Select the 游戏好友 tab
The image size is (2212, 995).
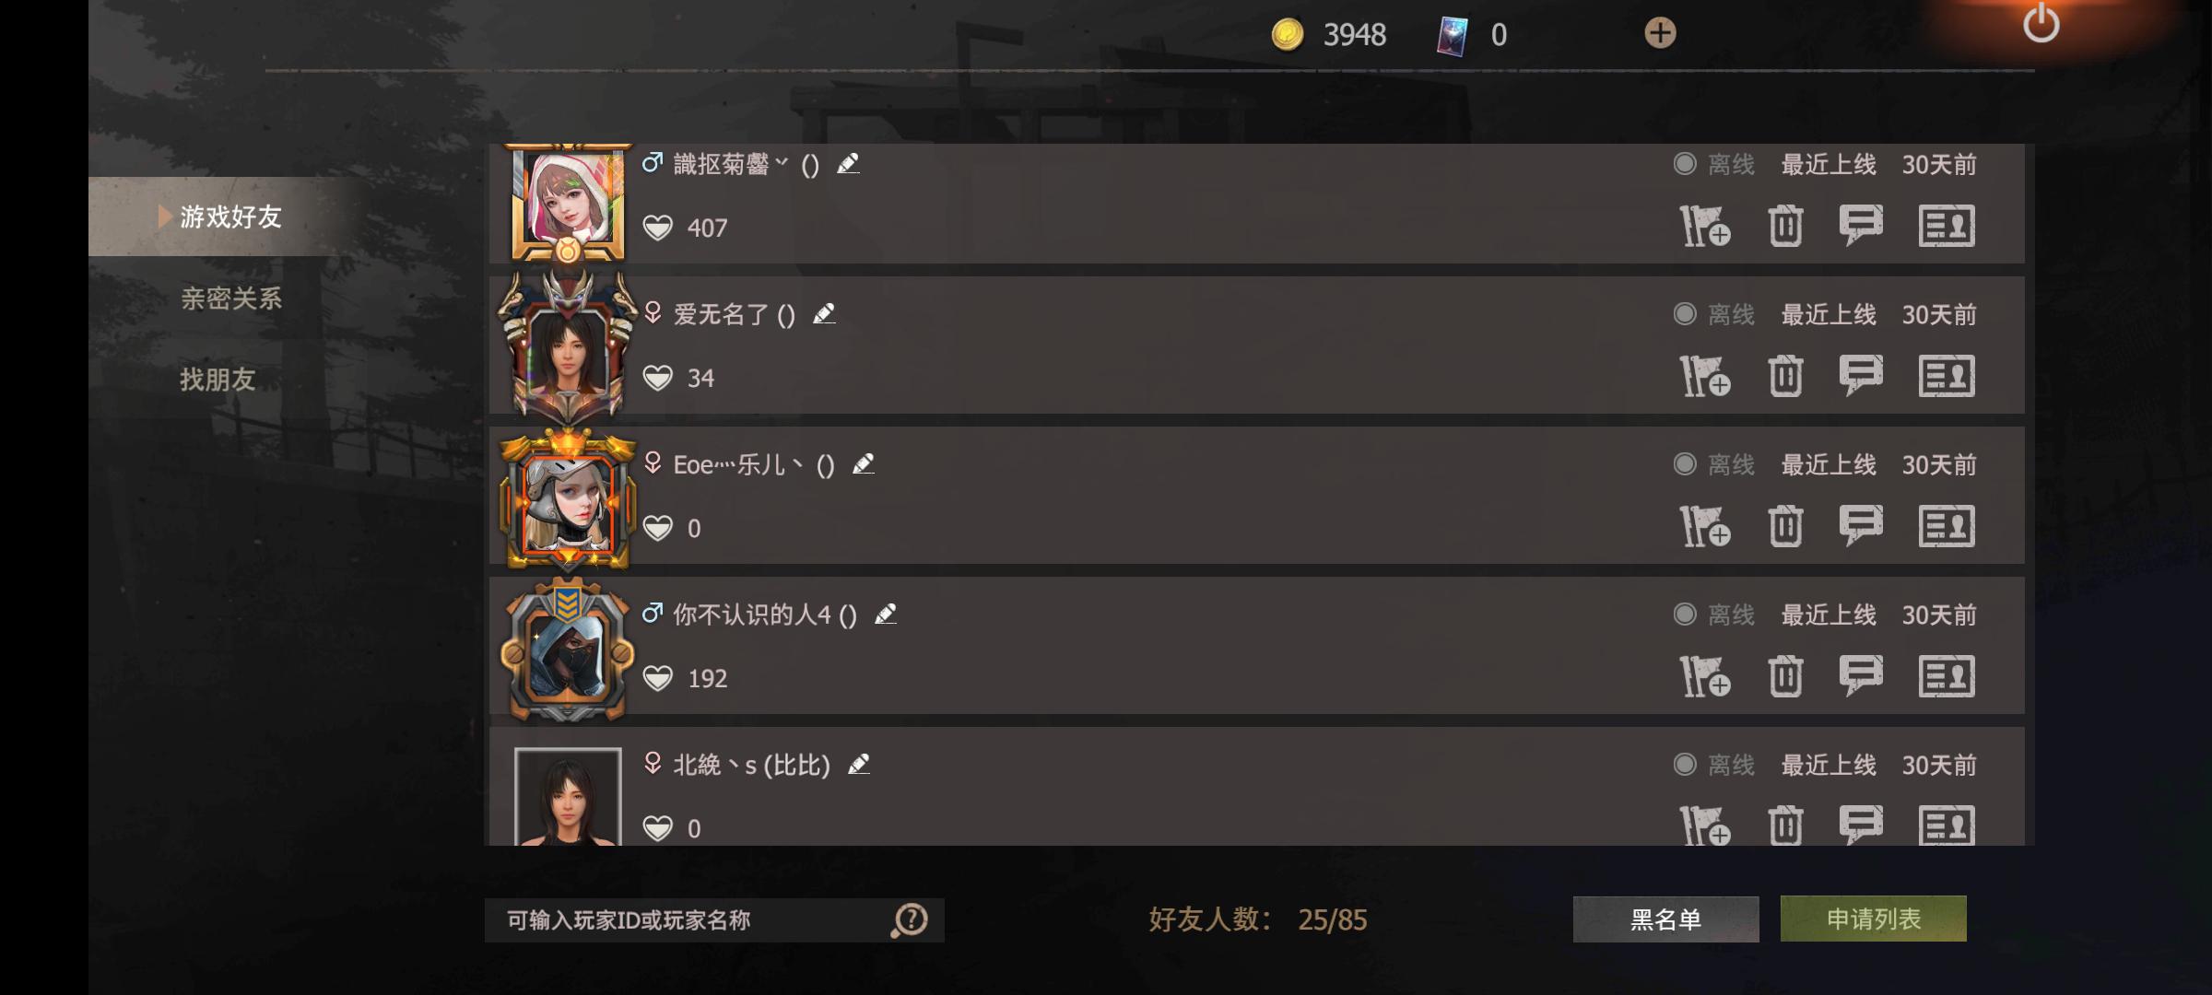click(x=230, y=217)
